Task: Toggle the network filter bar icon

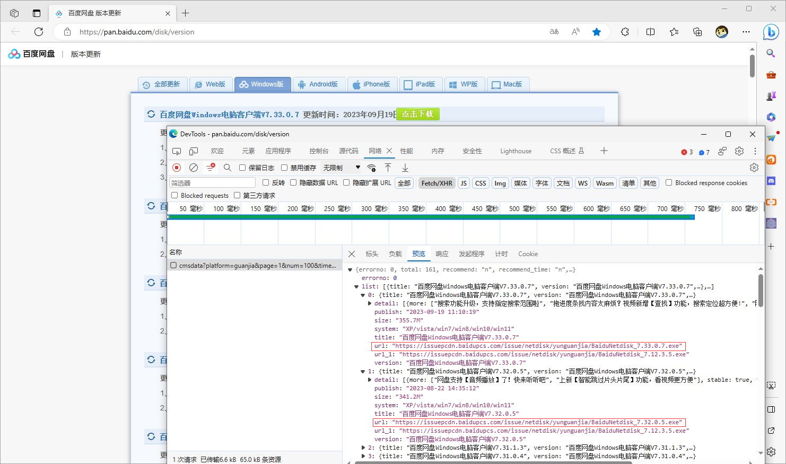Action: point(211,168)
